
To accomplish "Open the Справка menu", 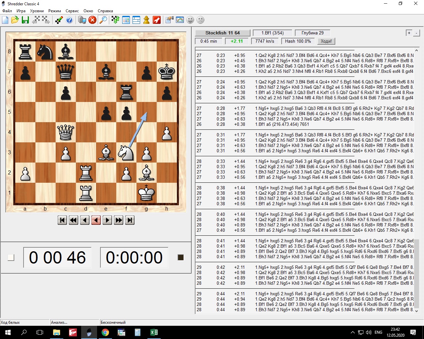I will point(105,11).
